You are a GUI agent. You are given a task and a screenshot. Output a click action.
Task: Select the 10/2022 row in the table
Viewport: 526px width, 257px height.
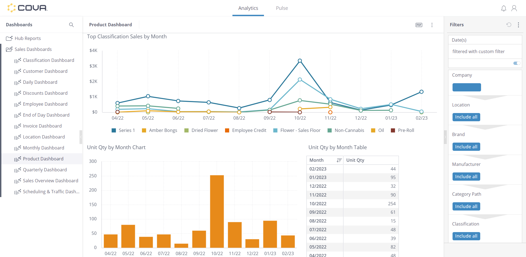click(x=352, y=204)
